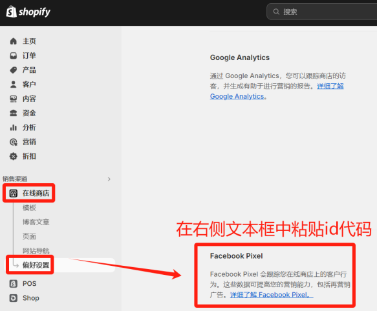
Task: Select the 产品 tag icon
Action: pos(13,70)
